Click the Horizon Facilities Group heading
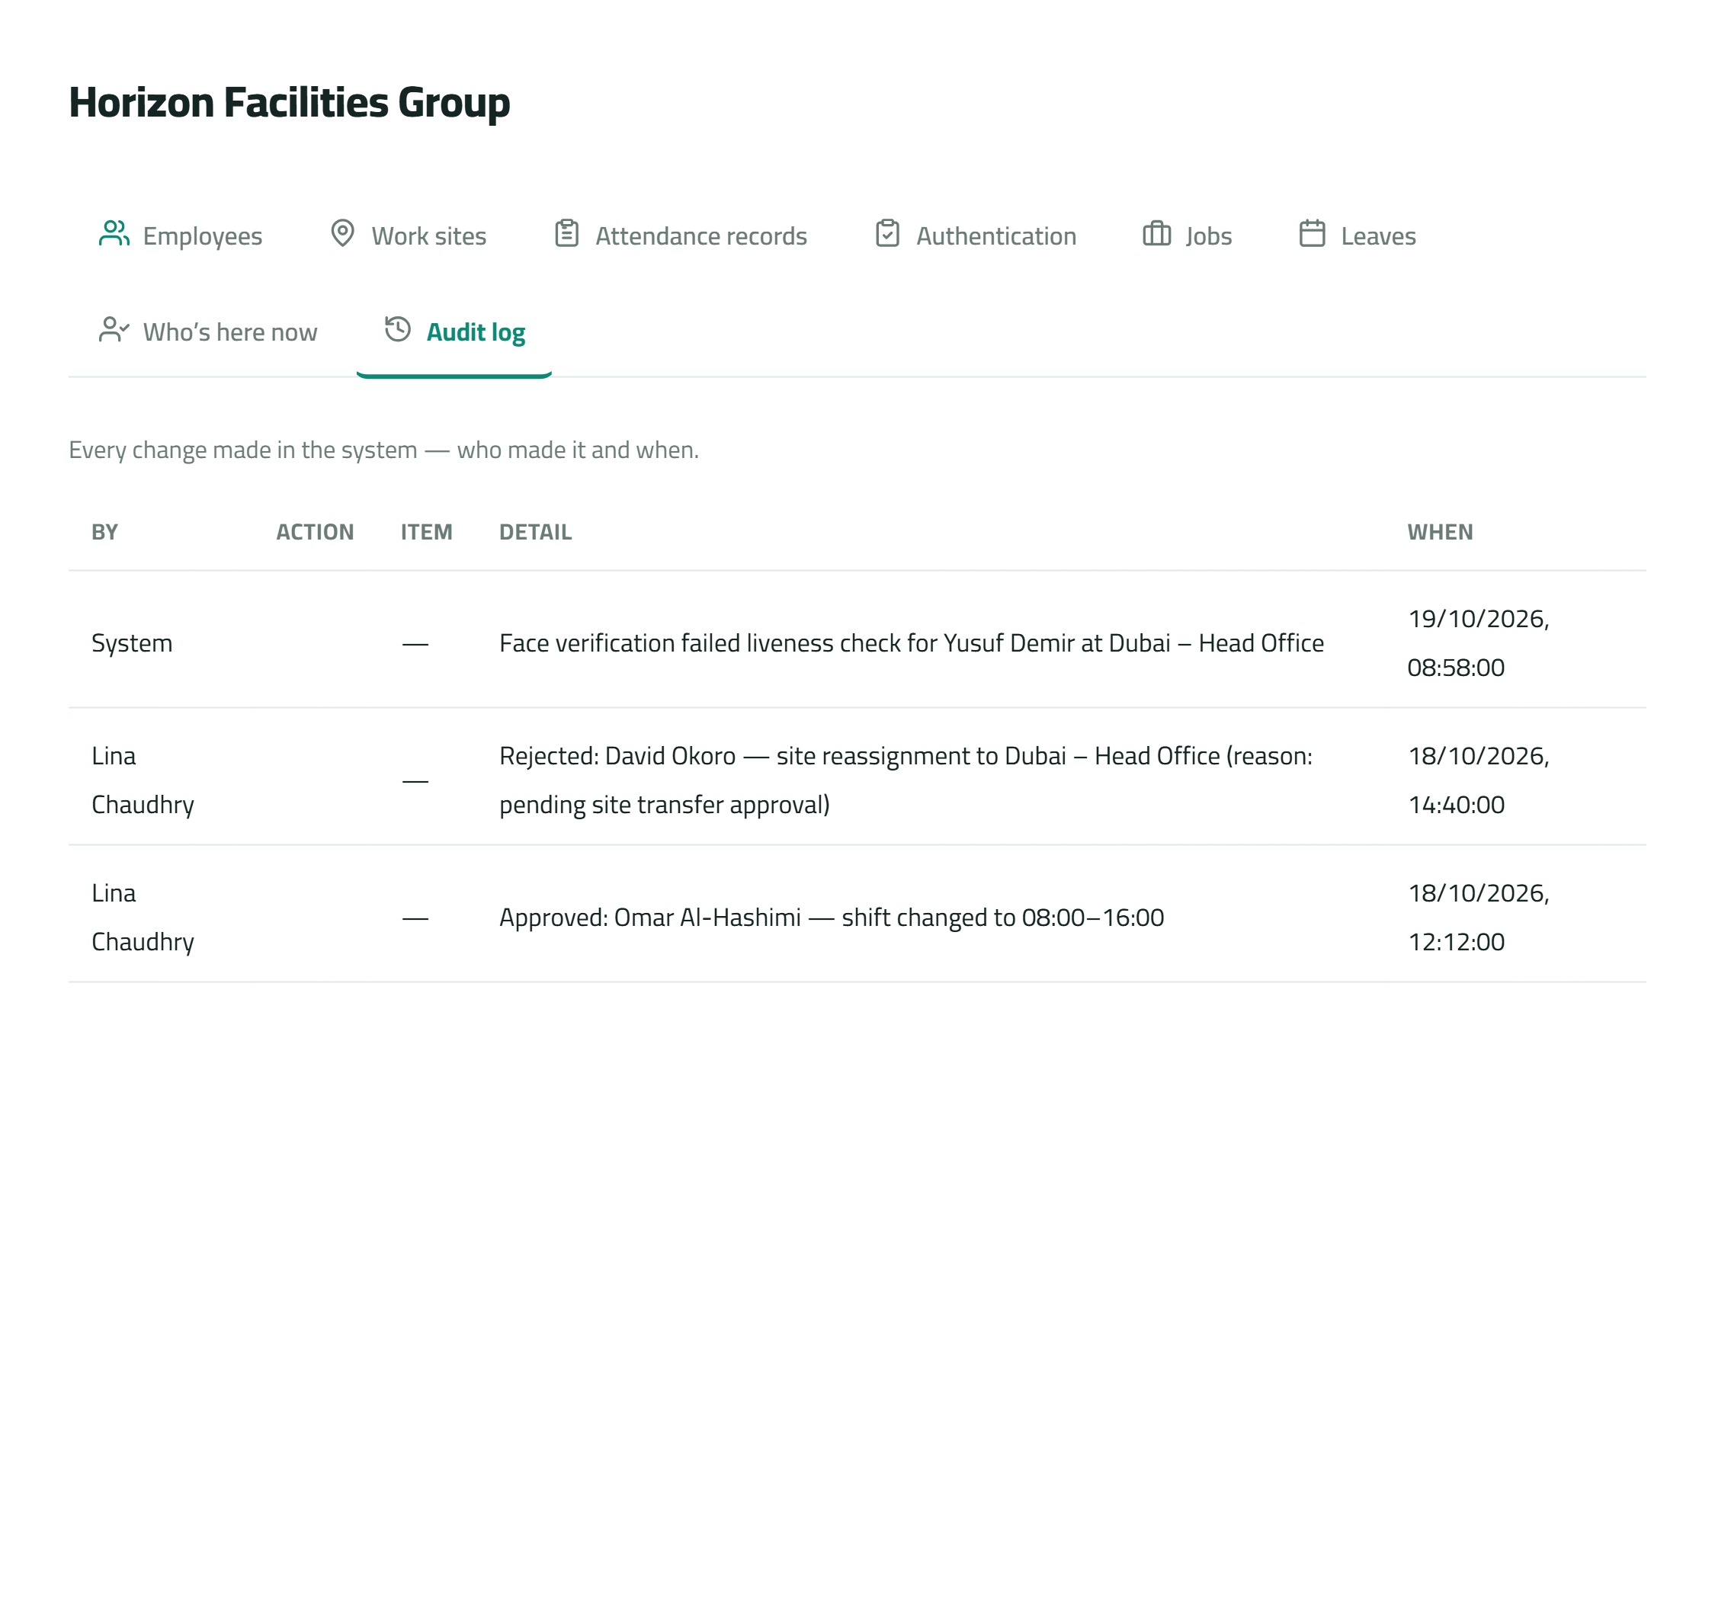1715x1608 pixels. [x=290, y=103]
